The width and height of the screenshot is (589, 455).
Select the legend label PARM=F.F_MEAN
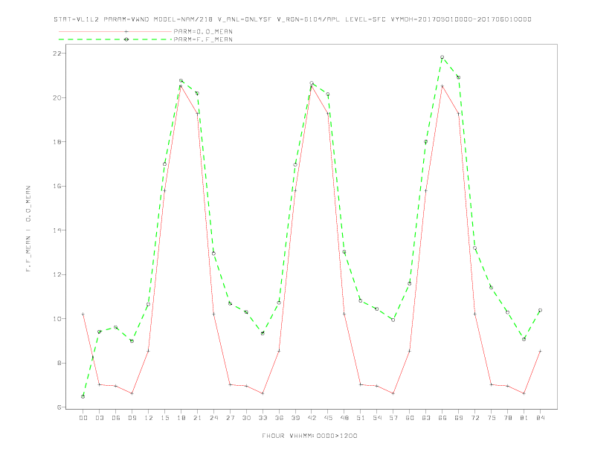coord(203,39)
